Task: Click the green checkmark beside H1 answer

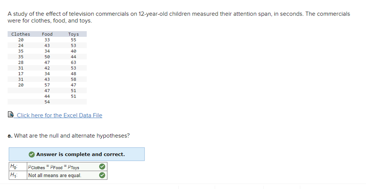Action: click(102, 175)
